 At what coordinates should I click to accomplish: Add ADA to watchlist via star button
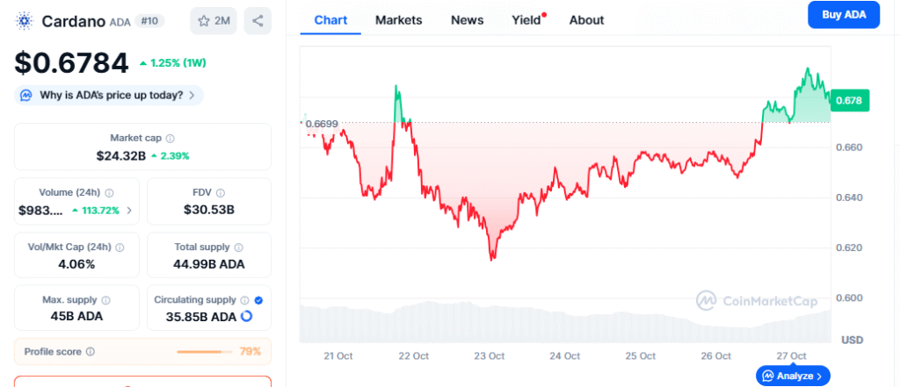214,20
